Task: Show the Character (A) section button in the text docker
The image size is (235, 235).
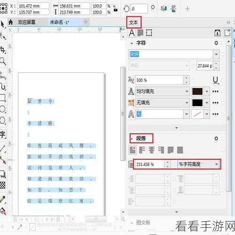Action: pos(132,33)
